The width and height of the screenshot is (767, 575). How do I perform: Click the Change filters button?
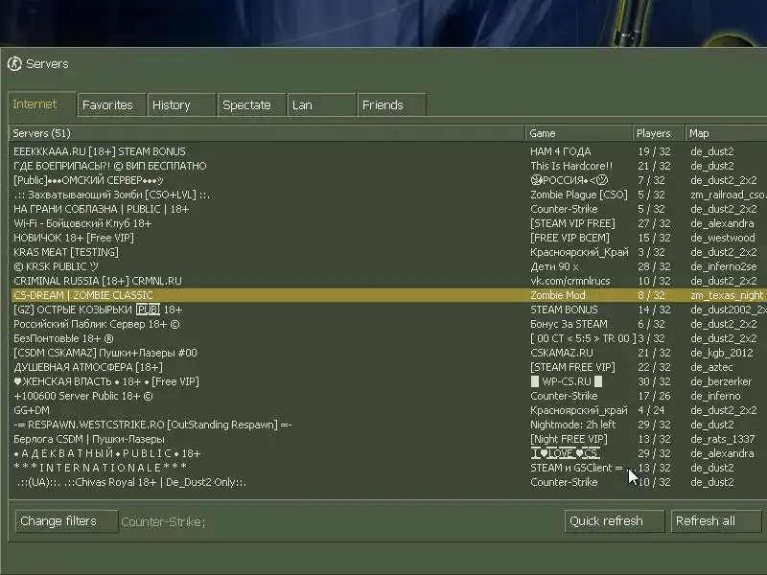(66, 521)
